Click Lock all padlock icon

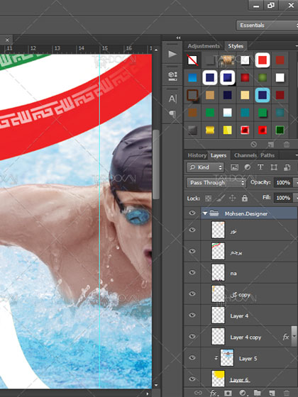click(x=245, y=198)
